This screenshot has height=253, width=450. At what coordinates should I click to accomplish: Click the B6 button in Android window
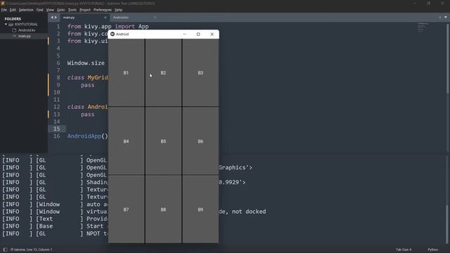(x=200, y=141)
